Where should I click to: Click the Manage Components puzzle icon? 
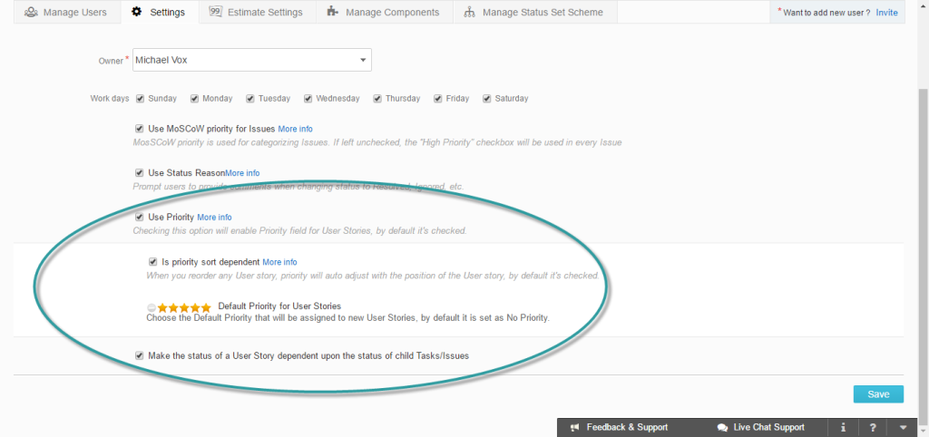point(332,12)
